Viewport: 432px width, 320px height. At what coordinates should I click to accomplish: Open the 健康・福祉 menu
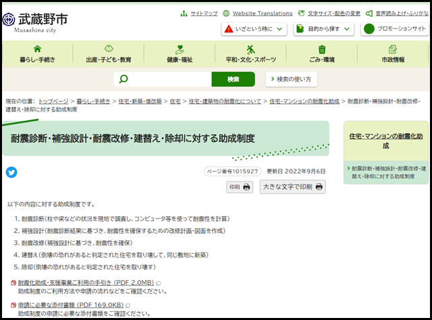coord(180,53)
